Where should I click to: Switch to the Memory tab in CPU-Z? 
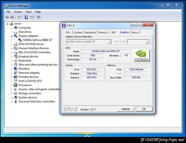(x=103, y=32)
